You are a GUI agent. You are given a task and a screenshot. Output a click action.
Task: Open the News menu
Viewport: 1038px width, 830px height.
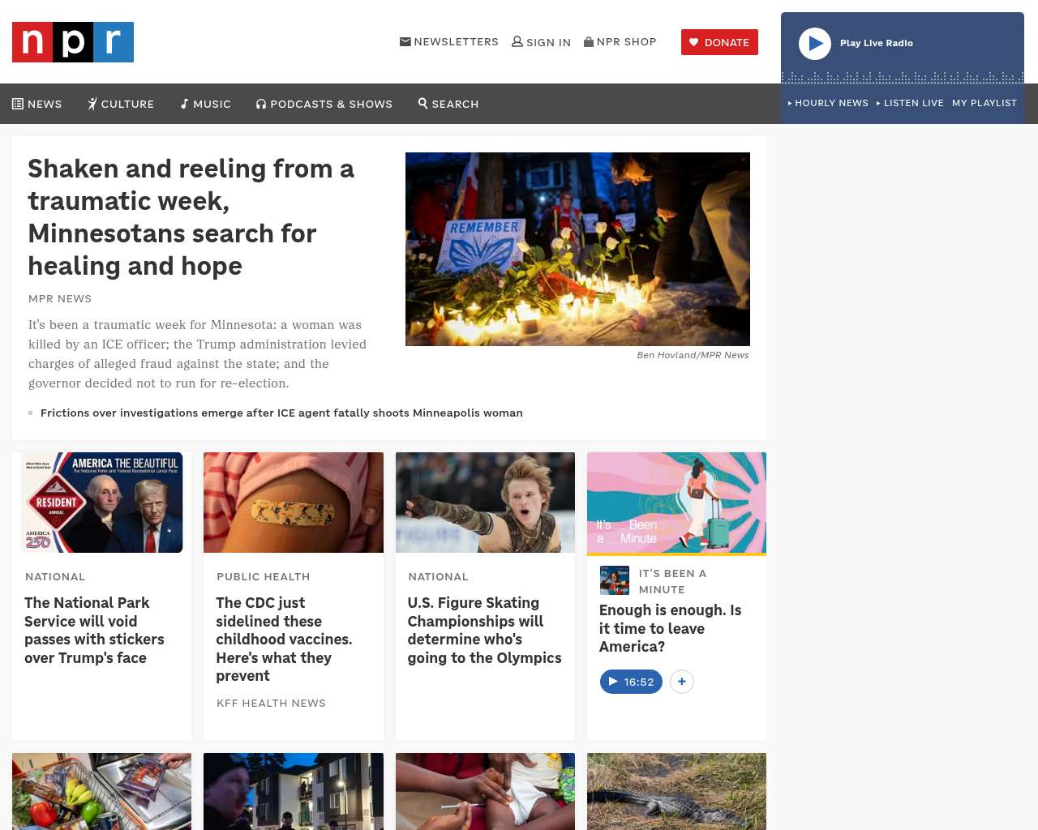coord(37,104)
